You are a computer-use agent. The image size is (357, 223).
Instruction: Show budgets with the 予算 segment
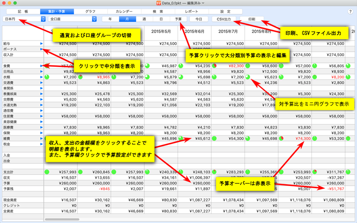tap(178, 19)
